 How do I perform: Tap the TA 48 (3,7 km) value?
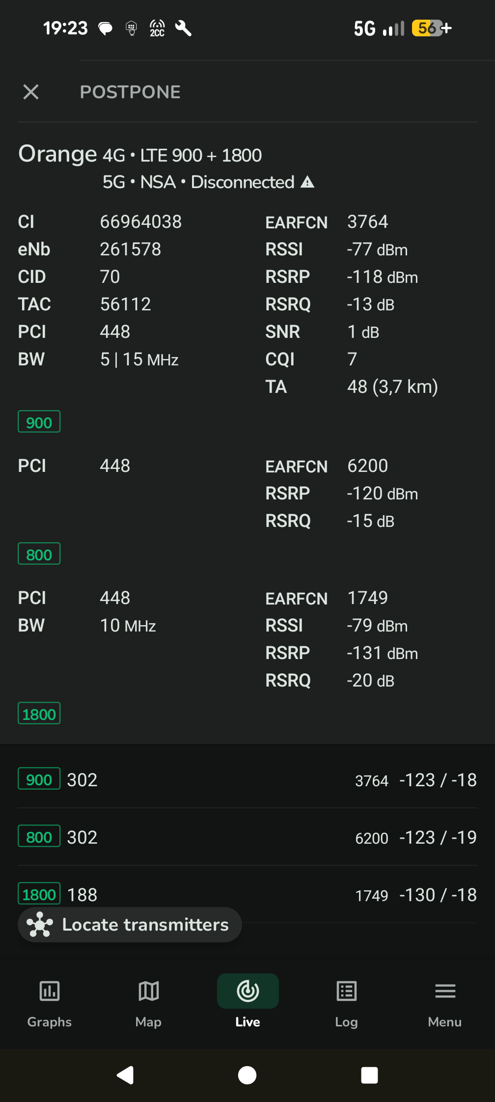(392, 387)
